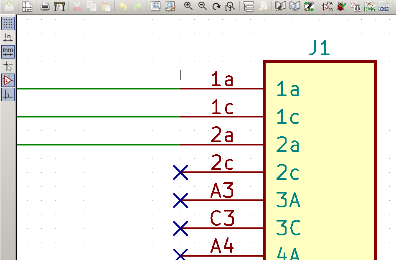Select pin name 2a inside J1
The width and height of the screenshot is (396, 260).
(288, 144)
